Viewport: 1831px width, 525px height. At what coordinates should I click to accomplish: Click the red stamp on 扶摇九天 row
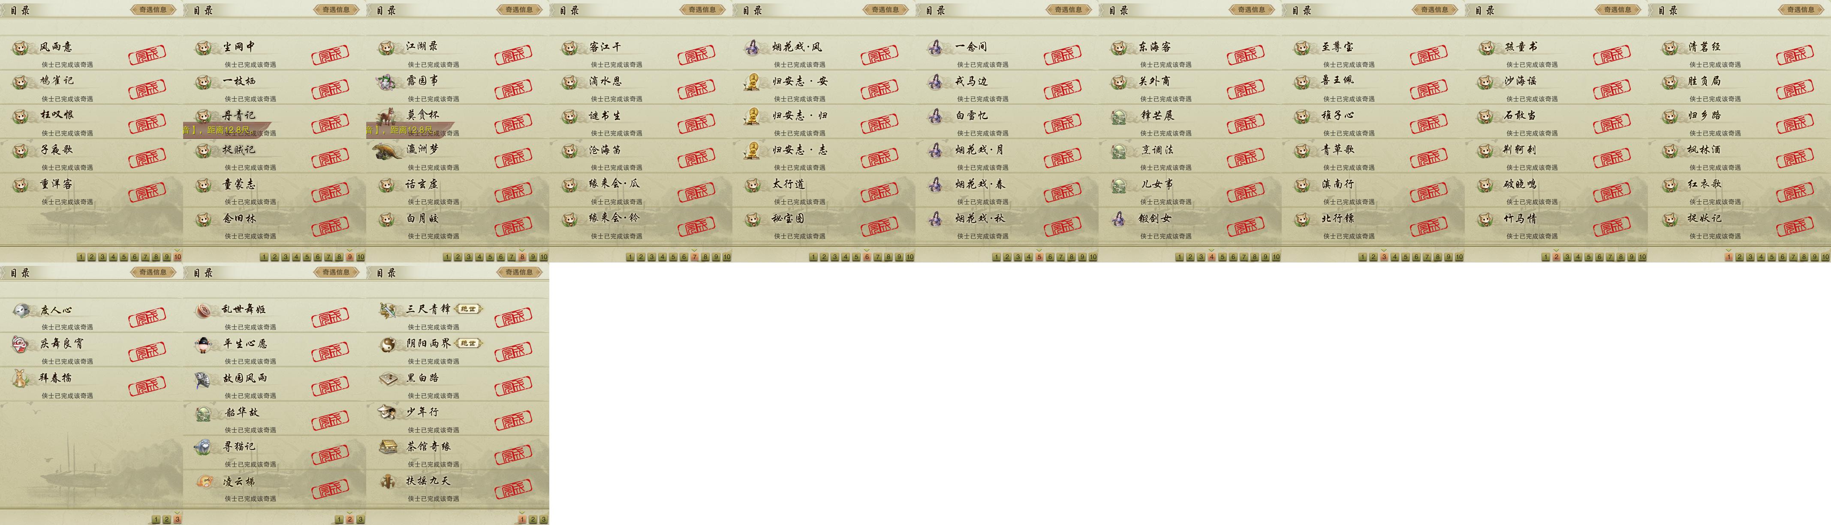point(512,489)
